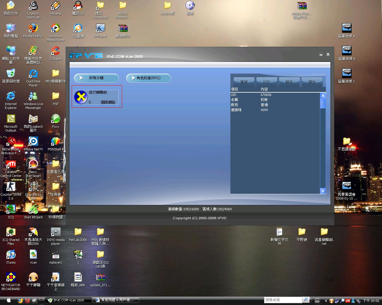The height and width of the screenshot is (305, 382).
Task: Open CCleaner desktop shortcut
Action: click(x=56, y=51)
